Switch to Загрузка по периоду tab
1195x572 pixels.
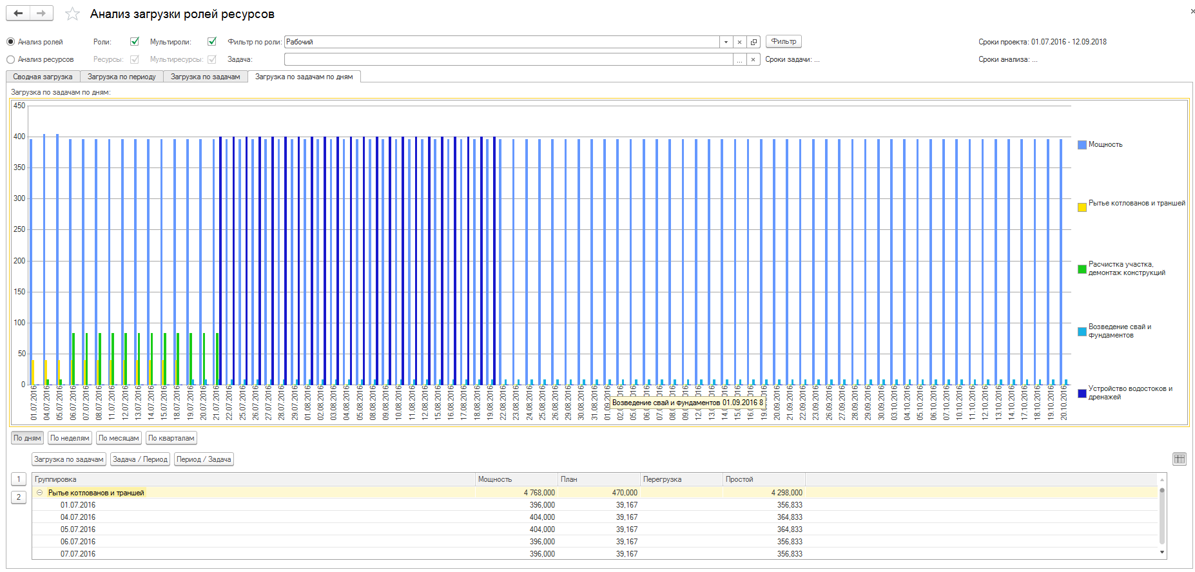pos(122,77)
